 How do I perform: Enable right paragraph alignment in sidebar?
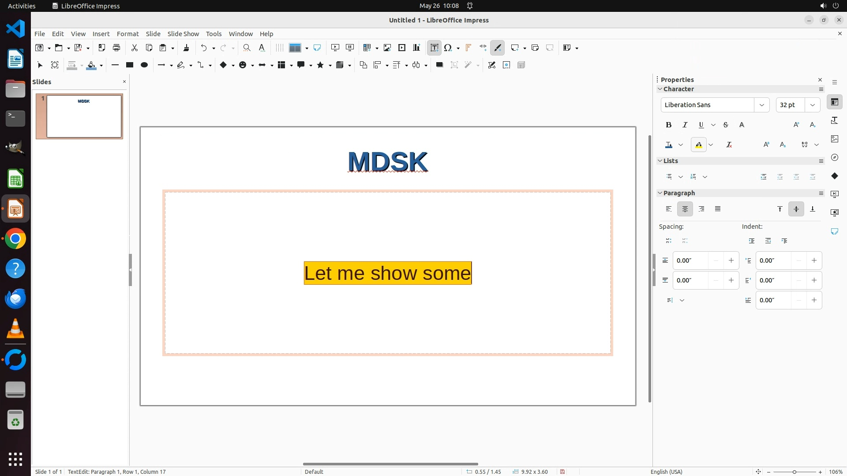[701, 209]
